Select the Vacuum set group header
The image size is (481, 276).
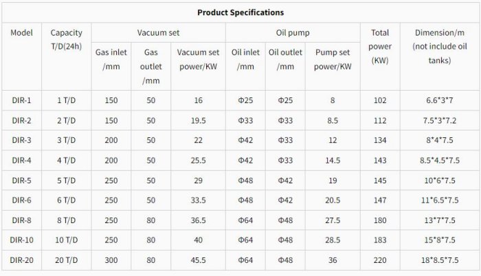pyautogui.click(x=159, y=32)
